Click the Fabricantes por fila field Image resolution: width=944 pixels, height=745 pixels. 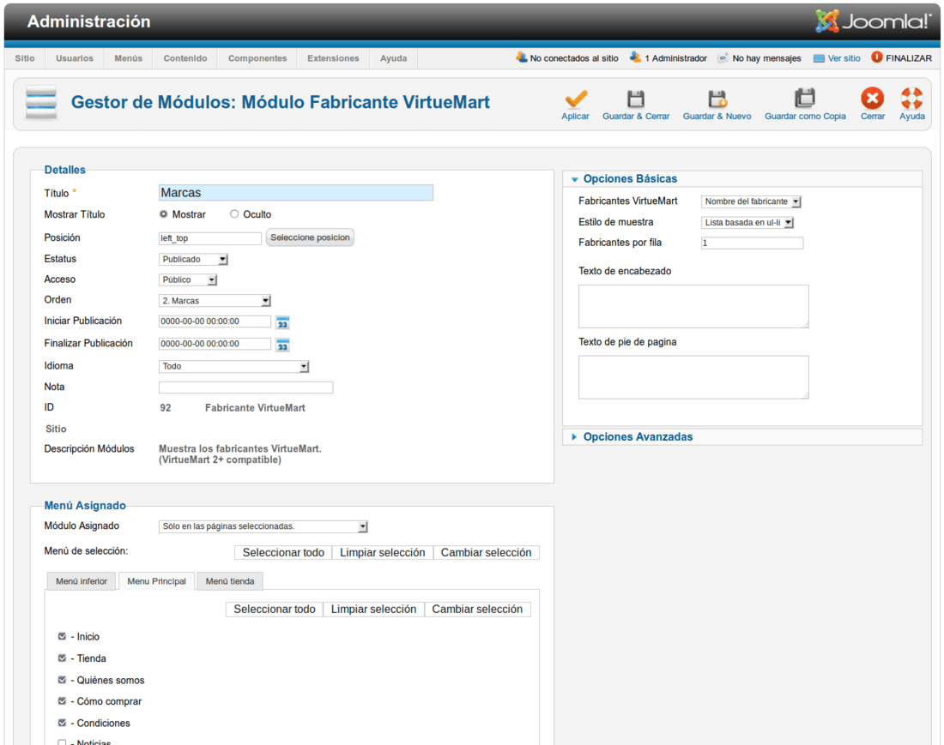tap(752, 243)
